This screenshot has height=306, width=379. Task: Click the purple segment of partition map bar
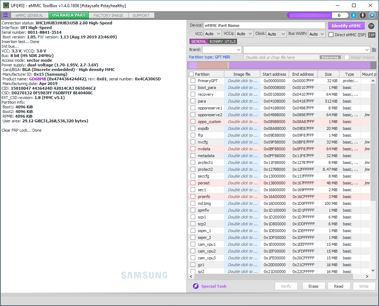[x=300, y=65]
